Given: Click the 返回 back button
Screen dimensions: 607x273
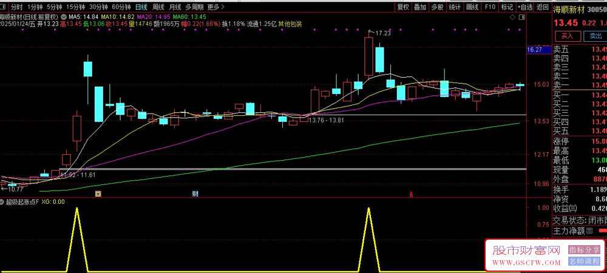Looking at the screenshot, I should (x=542, y=7).
